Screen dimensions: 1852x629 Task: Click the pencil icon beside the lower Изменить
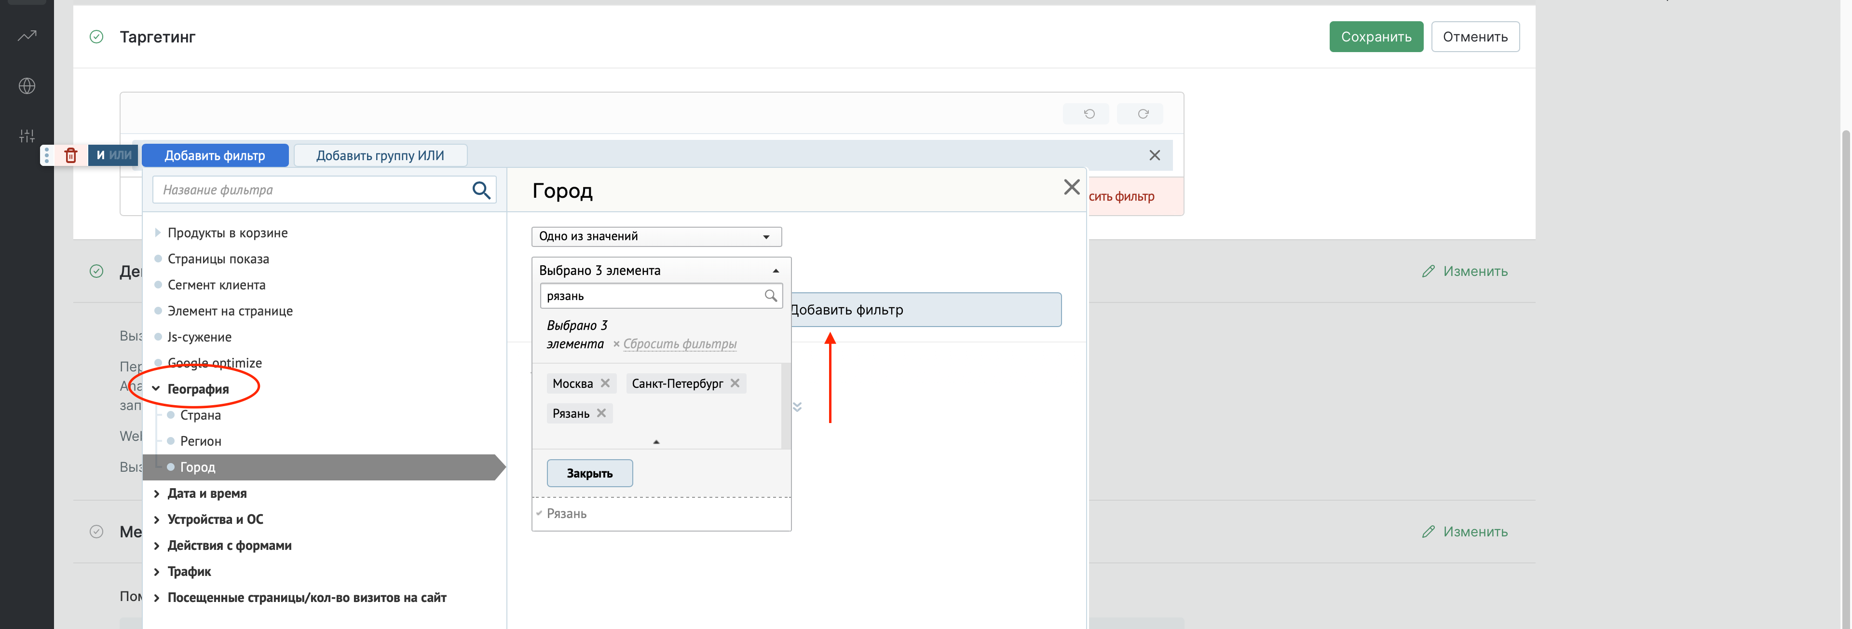[1428, 531]
